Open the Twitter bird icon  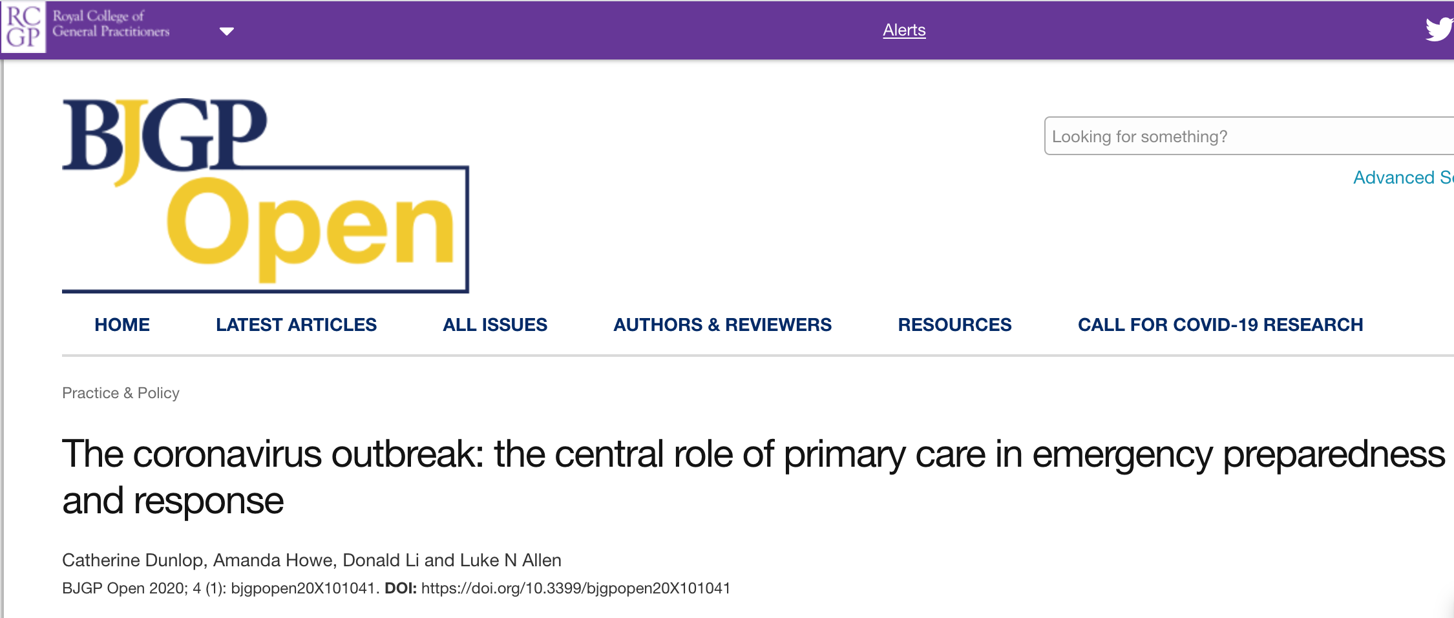point(1438,29)
